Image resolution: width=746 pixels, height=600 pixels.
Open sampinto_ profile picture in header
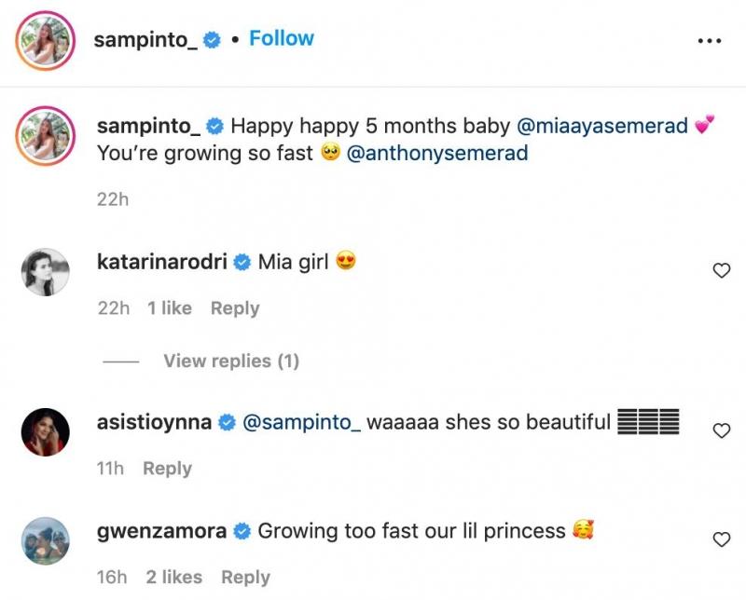[45, 39]
